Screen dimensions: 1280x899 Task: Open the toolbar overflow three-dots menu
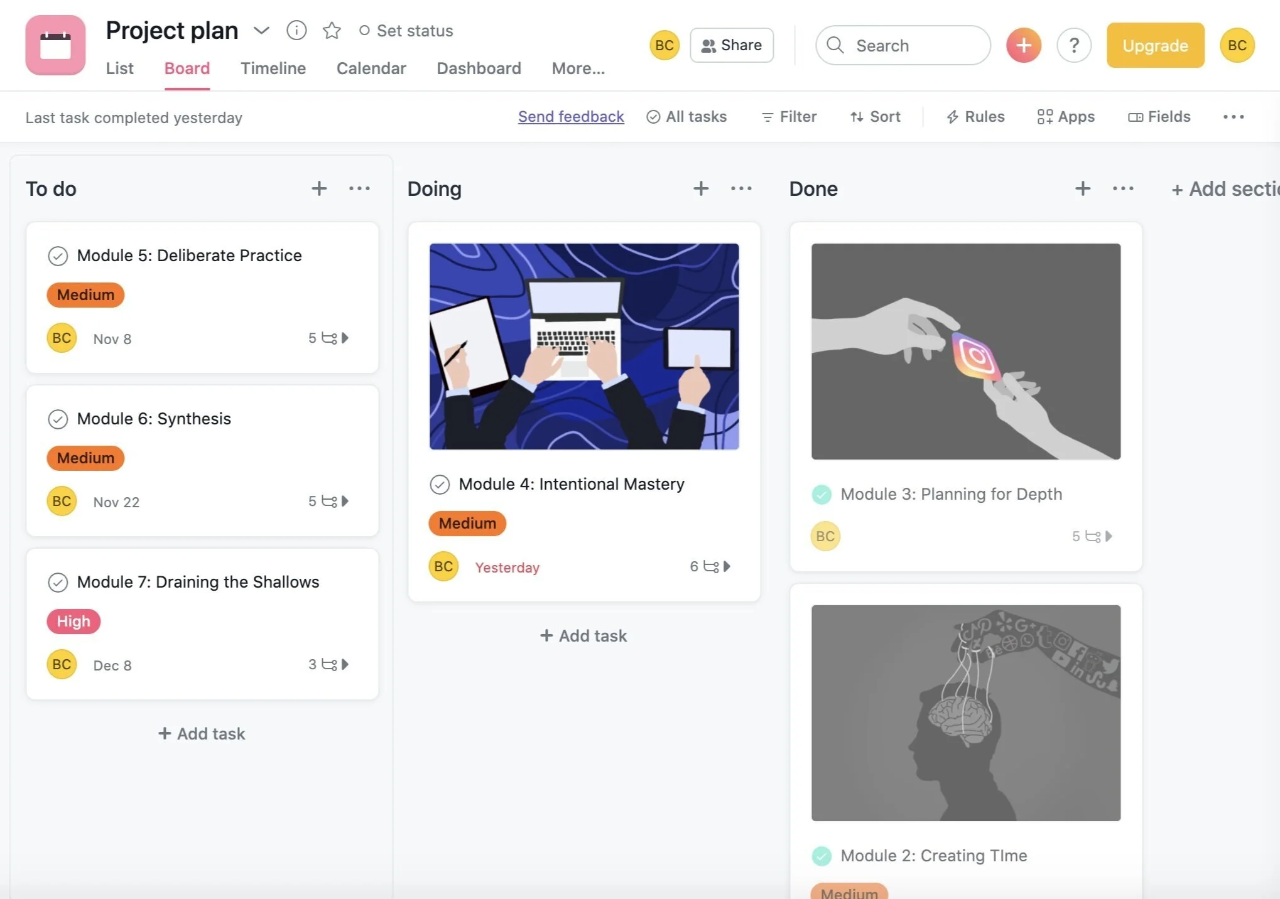1233,117
